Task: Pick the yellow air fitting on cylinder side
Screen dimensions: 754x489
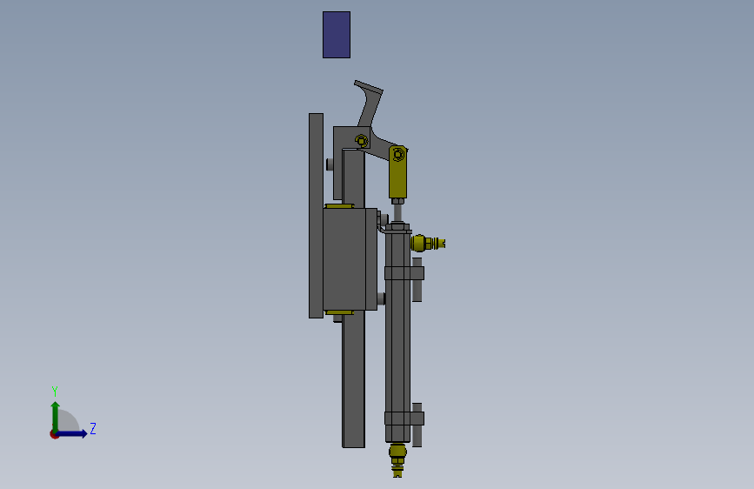Action: [x=428, y=243]
